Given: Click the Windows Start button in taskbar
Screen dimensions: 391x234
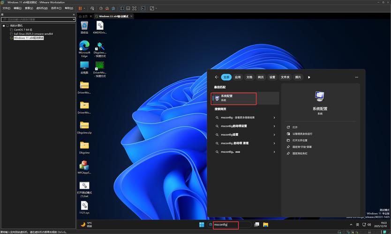Looking at the screenshot, I should pyautogui.click(x=202, y=225).
